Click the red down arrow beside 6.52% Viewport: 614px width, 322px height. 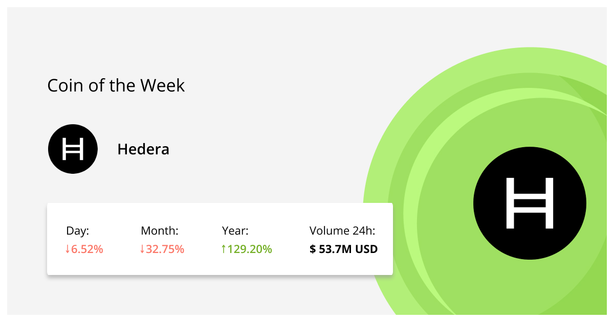[67, 249]
